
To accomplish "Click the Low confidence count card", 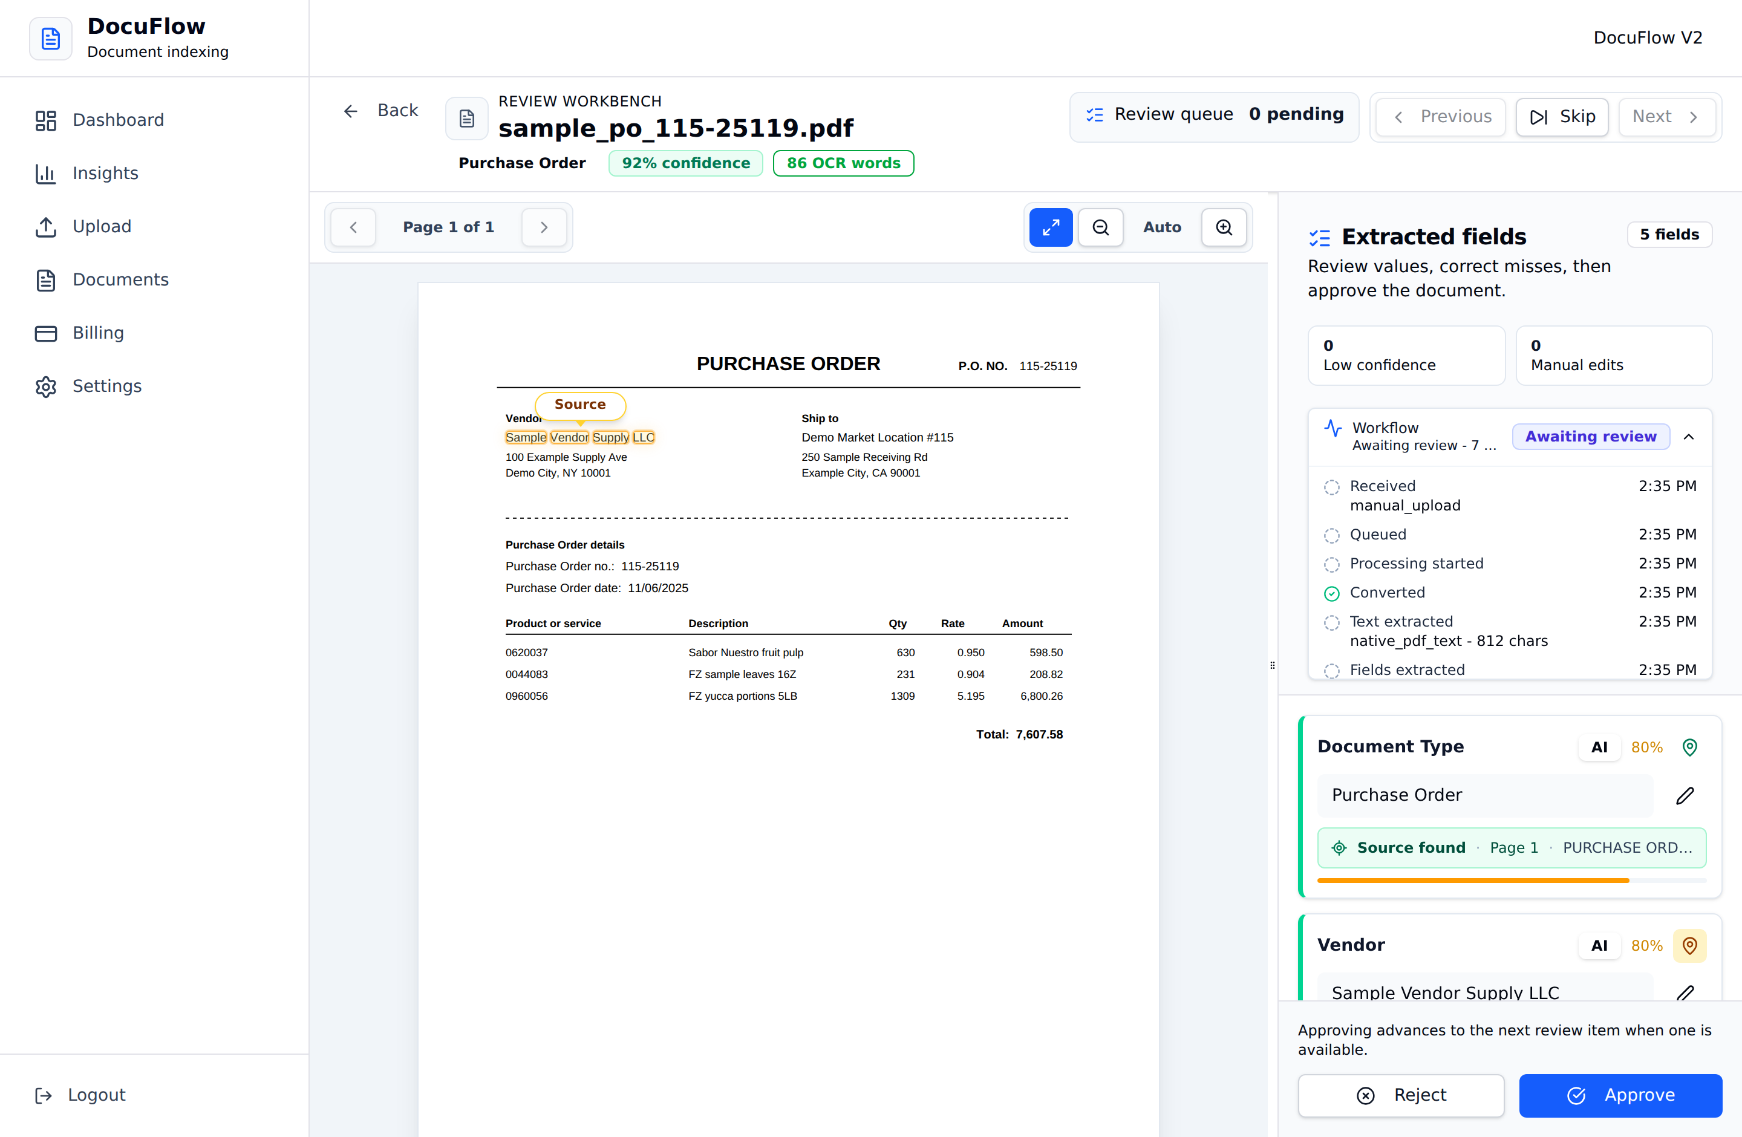I will [x=1406, y=356].
